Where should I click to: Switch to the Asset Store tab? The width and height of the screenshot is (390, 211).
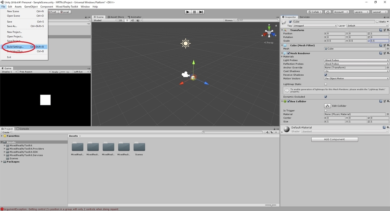click(x=115, y=17)
